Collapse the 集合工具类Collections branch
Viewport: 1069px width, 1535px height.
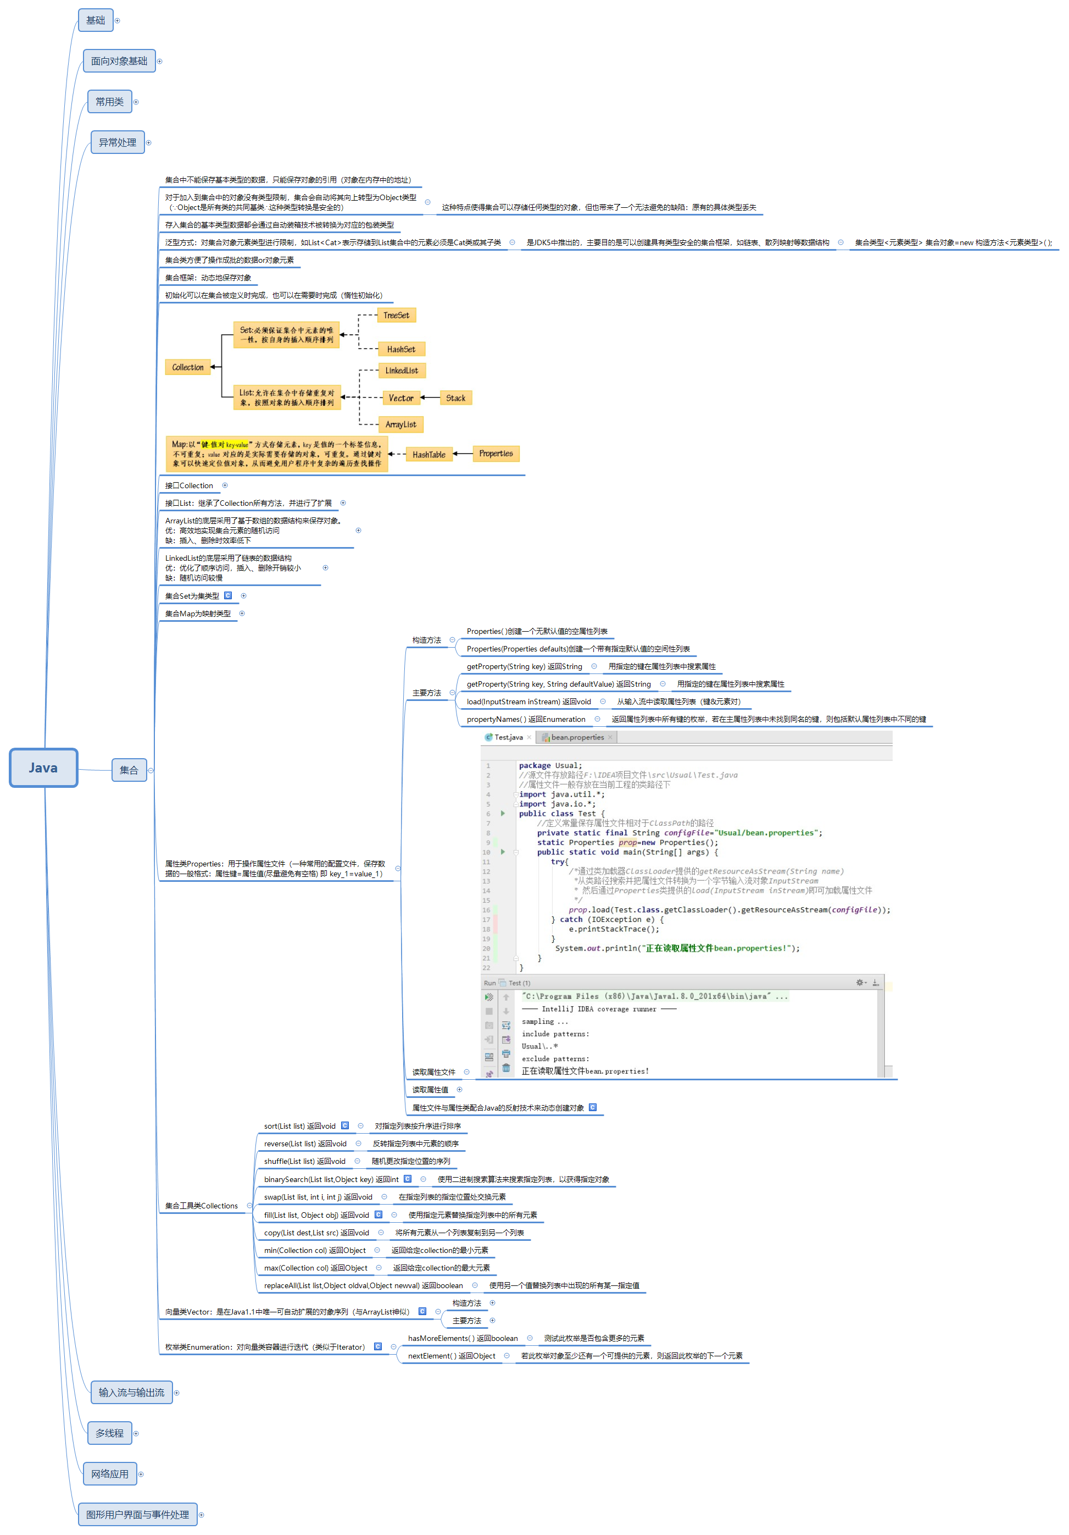coord(249,1205)
